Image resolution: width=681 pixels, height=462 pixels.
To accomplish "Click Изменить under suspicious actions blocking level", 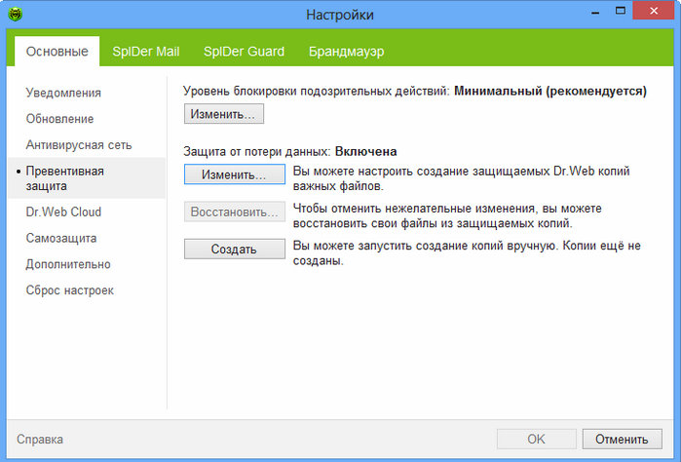I will click(224, 114).
